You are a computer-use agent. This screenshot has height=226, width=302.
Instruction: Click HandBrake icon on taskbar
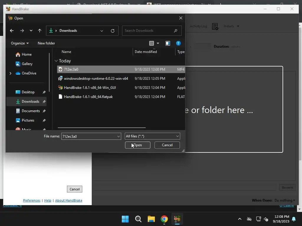(177, 219)
